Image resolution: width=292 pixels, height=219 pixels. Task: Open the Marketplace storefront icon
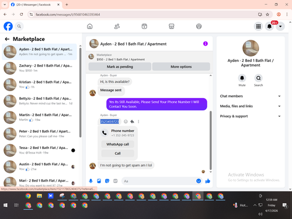(x=172, y=26)
